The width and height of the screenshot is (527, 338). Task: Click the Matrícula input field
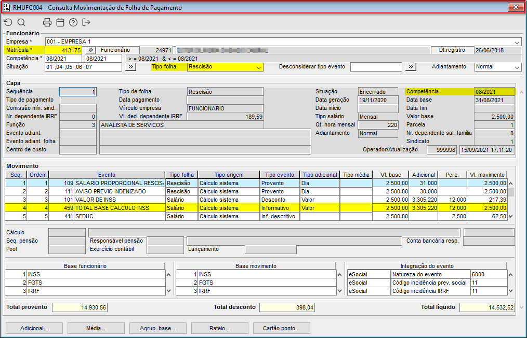pos(63,50)
